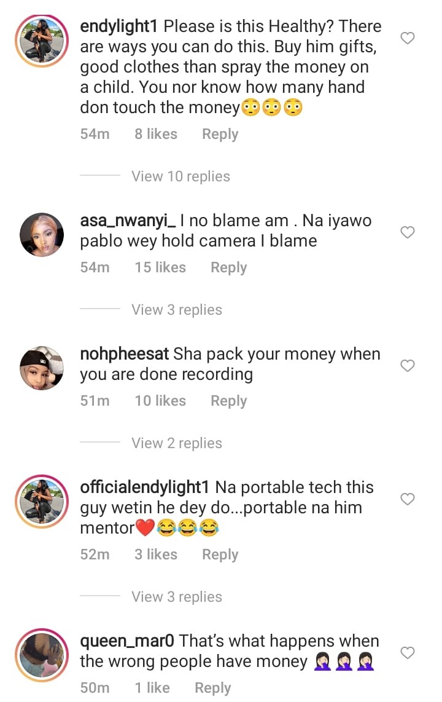Open queen_mar0's profile avatar
This screenshot has width=442, height=702.
coord(42,655)
